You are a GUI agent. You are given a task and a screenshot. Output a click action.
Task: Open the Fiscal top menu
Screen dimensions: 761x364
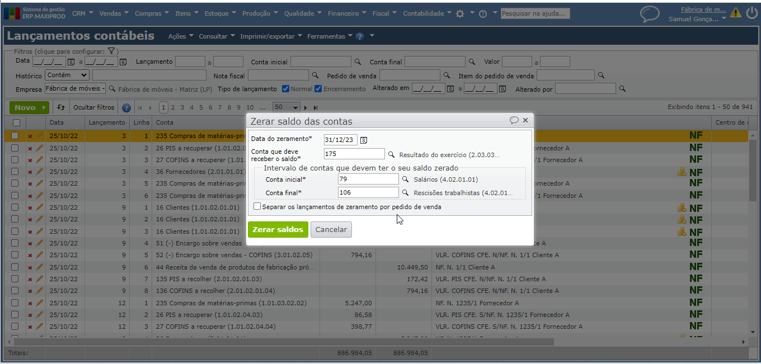pos(385,13)
